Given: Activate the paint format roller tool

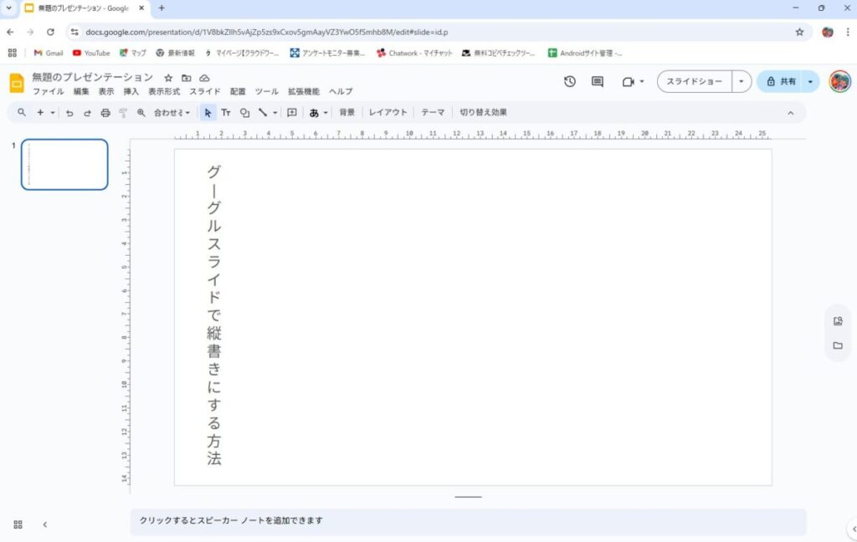Looking at the screenshot, I should click(x=123, y=113).
